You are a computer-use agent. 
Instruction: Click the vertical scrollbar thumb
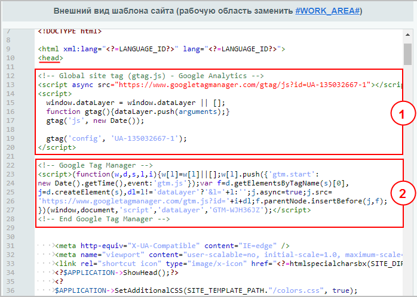[407, 54]
